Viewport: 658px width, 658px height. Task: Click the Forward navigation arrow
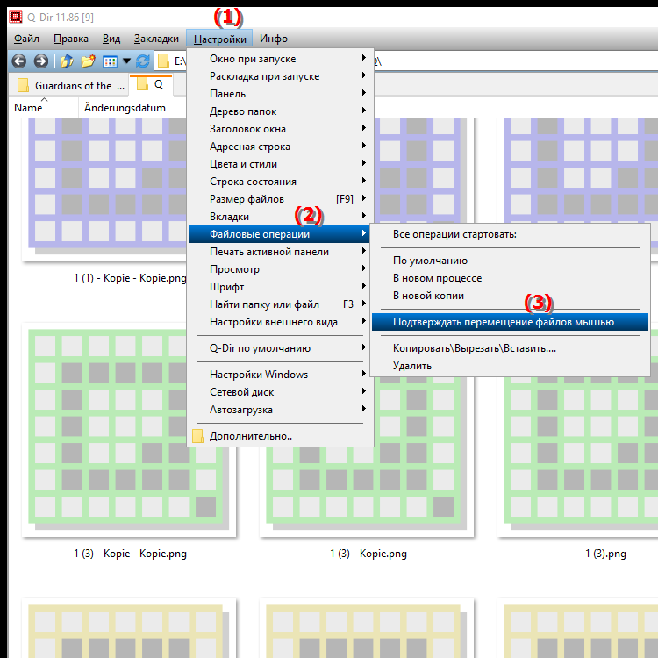[40, 61]
